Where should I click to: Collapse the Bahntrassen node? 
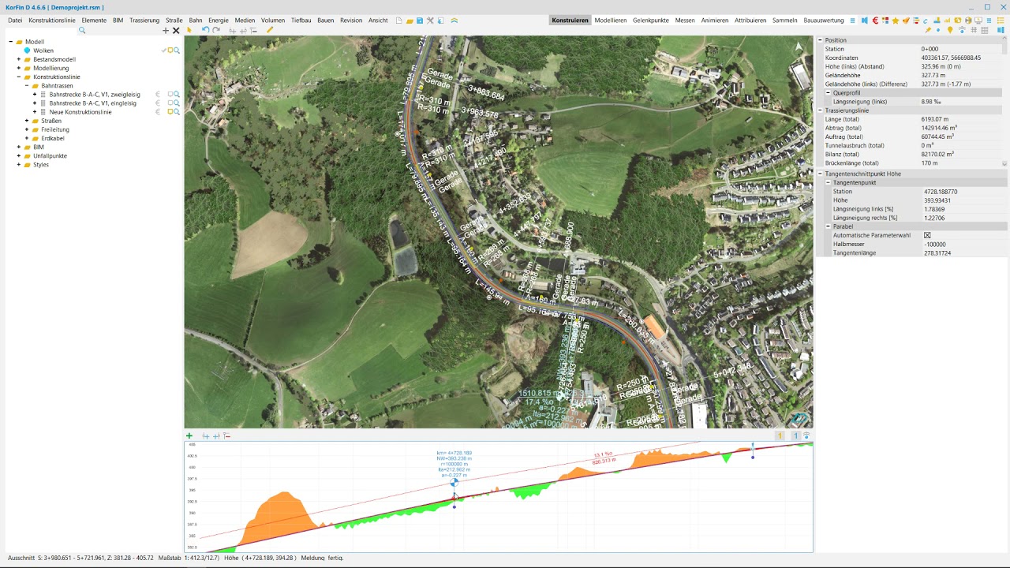[x=27, y=86]
